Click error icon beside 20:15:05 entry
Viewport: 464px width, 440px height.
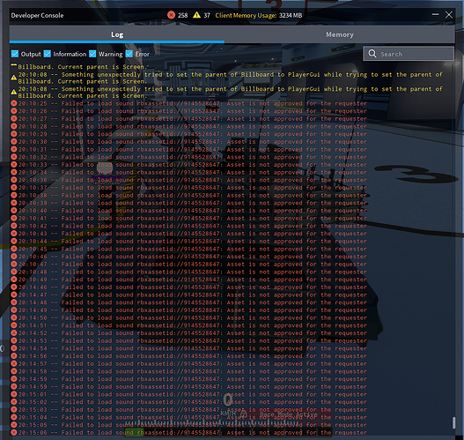(x=13, y=425)
